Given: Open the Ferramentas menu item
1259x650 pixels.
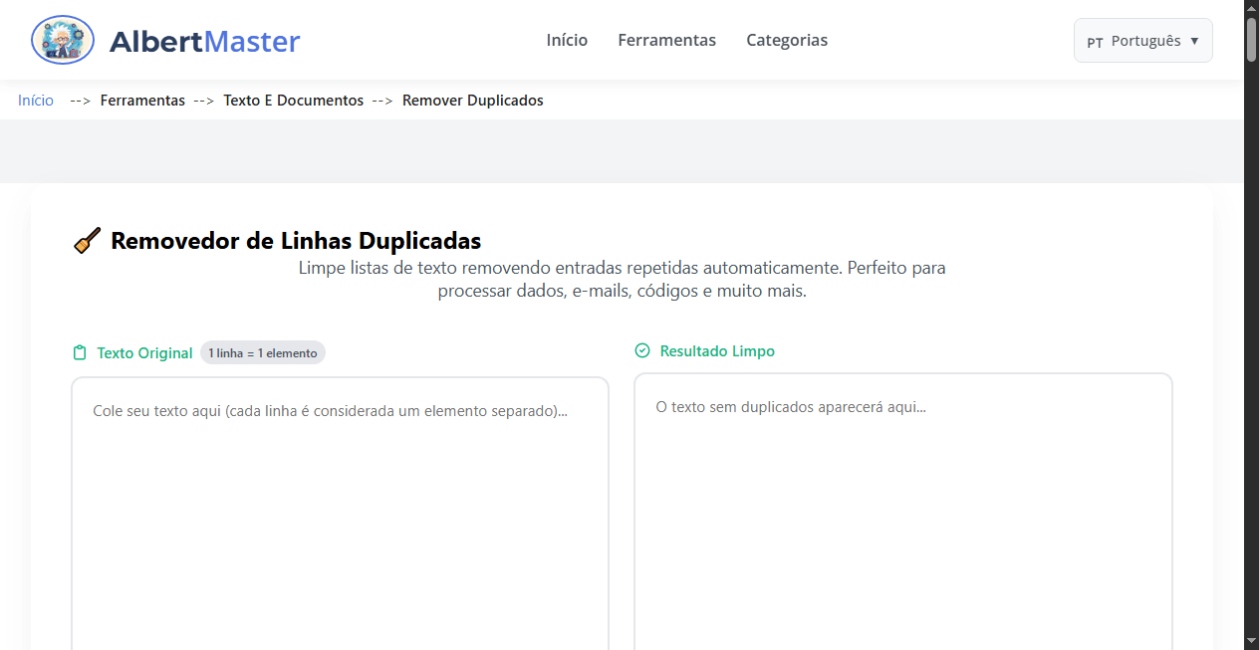Looking at the screenshot, I should pyautogui.click(x=666, y=40).
